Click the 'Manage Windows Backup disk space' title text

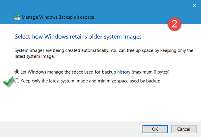[x=54, y=17]
